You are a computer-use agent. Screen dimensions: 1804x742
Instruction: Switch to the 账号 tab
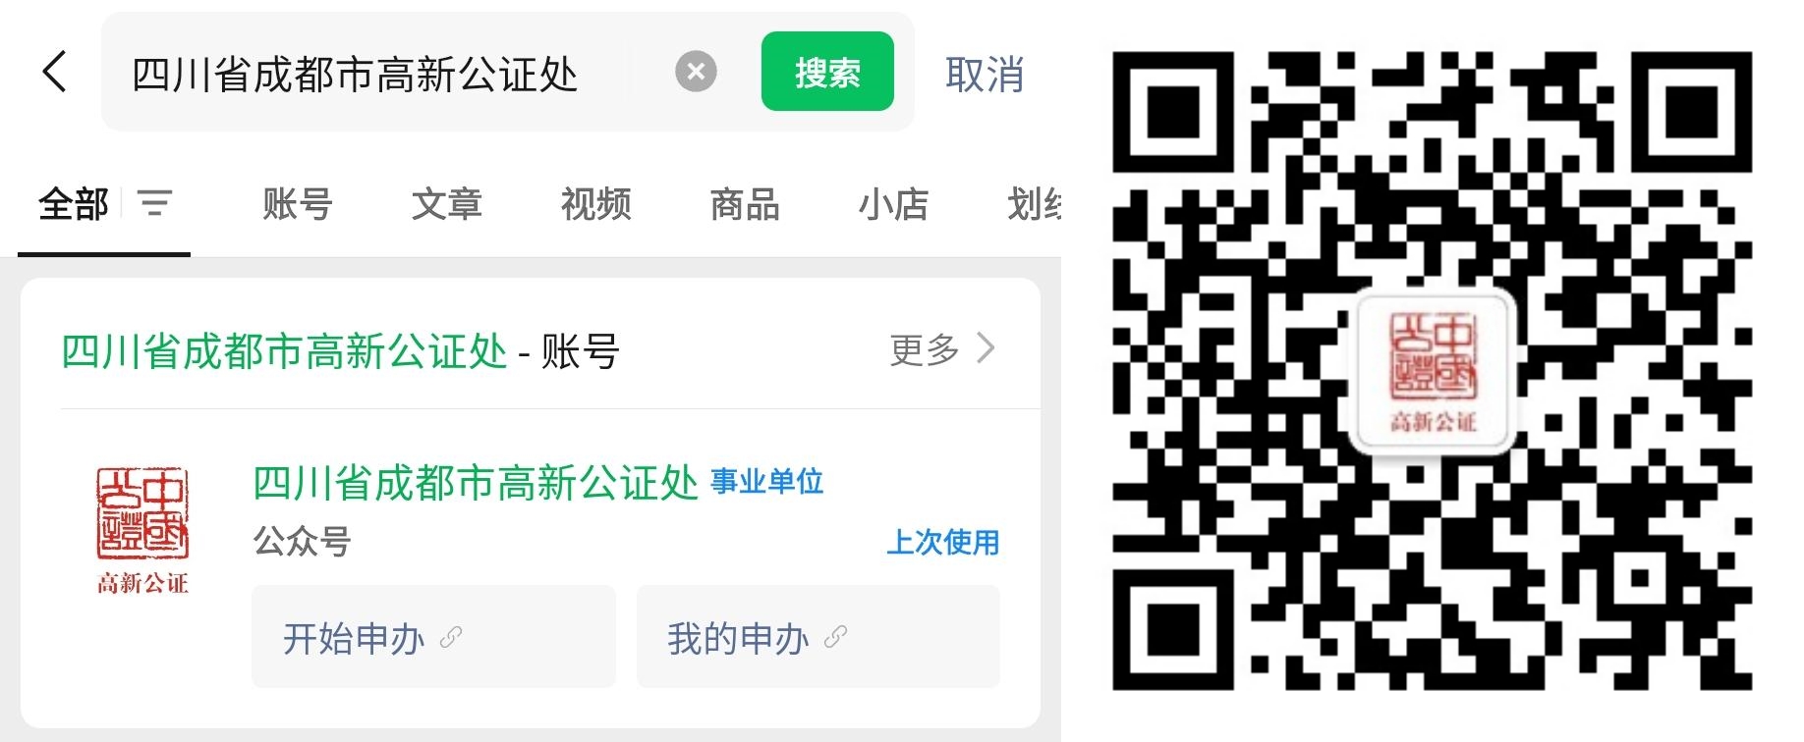point(298,204)
